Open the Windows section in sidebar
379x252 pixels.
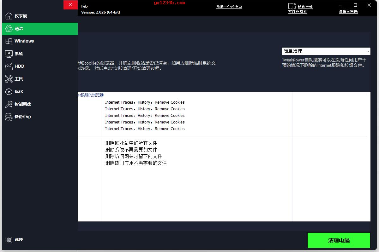click(24, 41)
